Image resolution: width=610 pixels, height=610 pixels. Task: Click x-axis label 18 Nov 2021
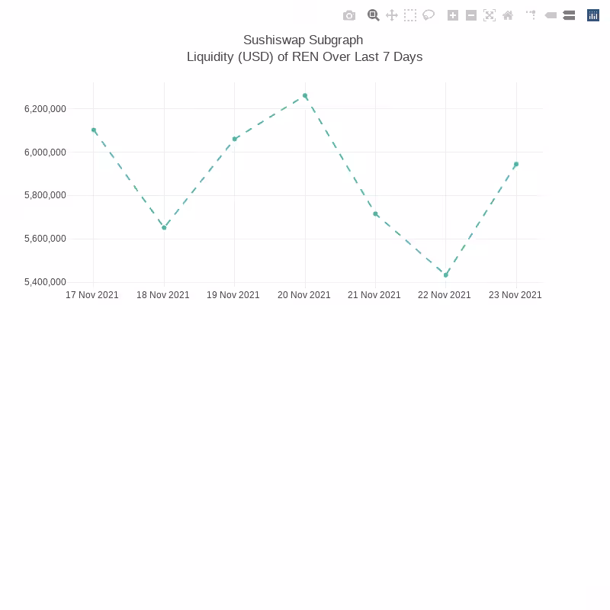coord(162,295)
